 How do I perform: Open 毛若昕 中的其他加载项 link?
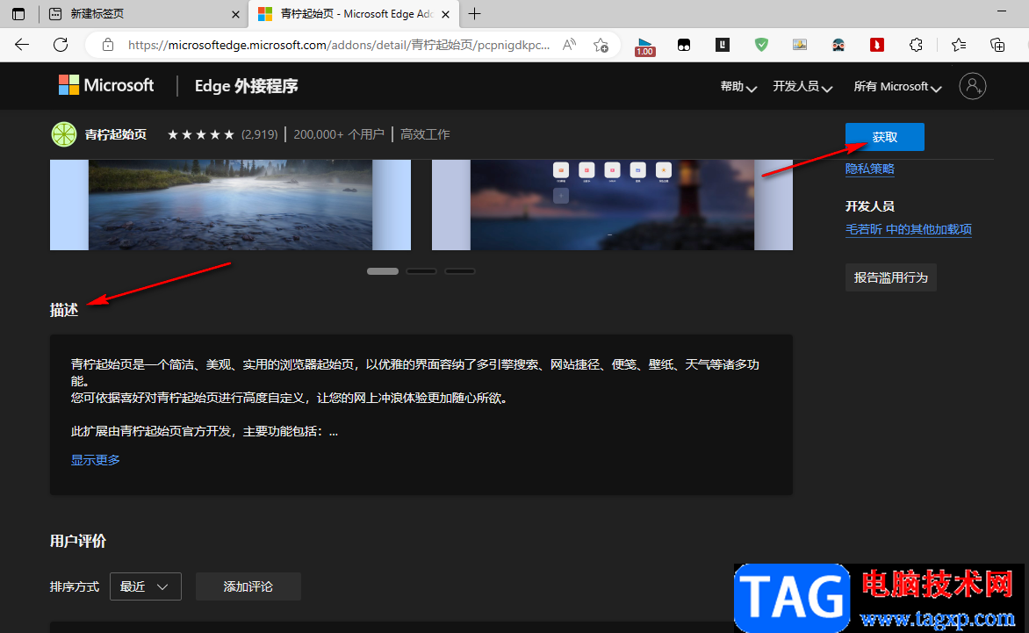[x=908, y=229]
